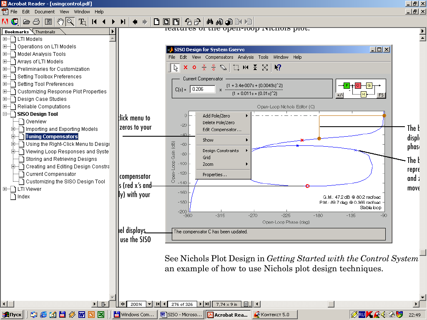Screen dimensions: 427x320
Task: Click the Go to Next View arrow
Action: (145, 22)
